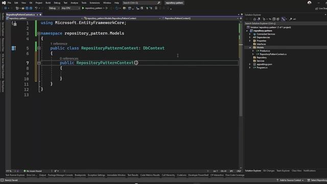327x184 pixels.
Task: Collapse the constructor block at line 7
Action: click(x=39, y=63)
